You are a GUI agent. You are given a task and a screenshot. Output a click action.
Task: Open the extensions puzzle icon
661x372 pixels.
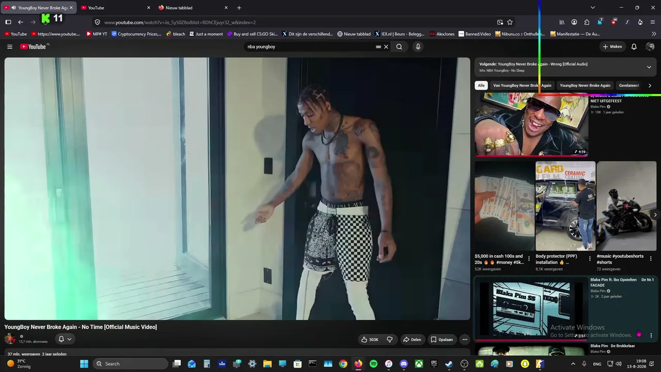587,22
